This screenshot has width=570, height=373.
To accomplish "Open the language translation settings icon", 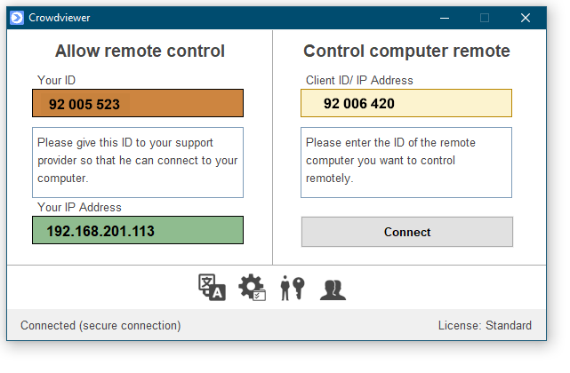I will [x=212, y=287].
